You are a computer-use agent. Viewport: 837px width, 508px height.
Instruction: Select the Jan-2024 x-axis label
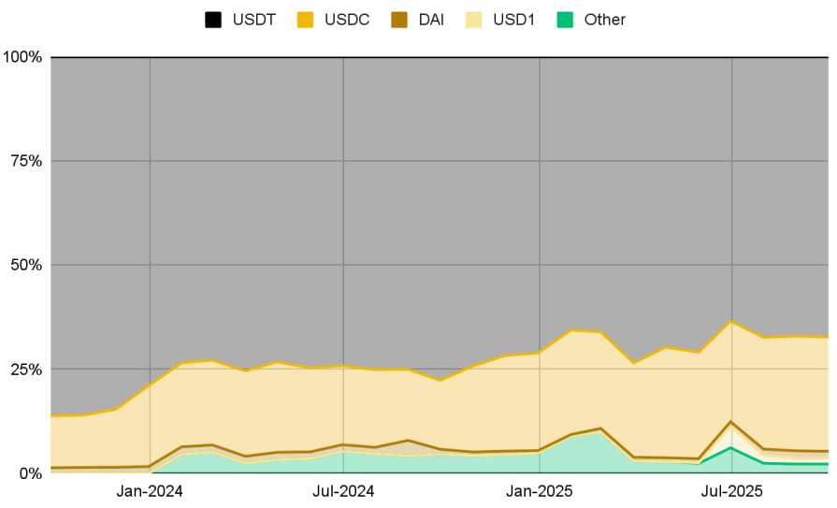point(150,491)
